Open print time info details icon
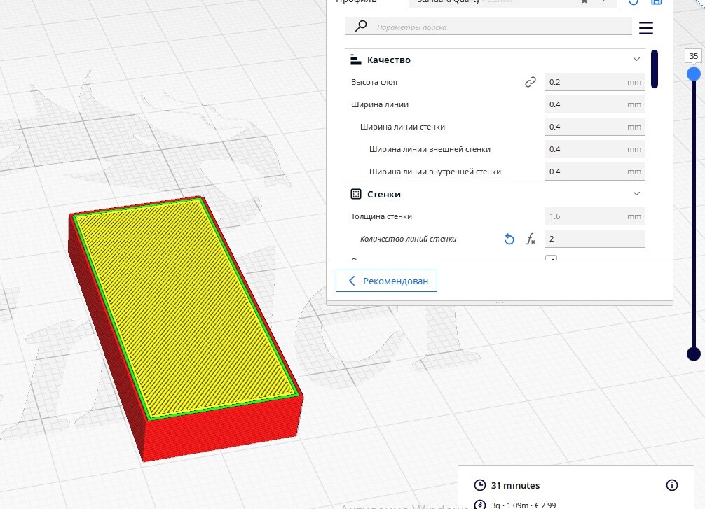This screenshot has width=705, height=509. click(671, 485)
